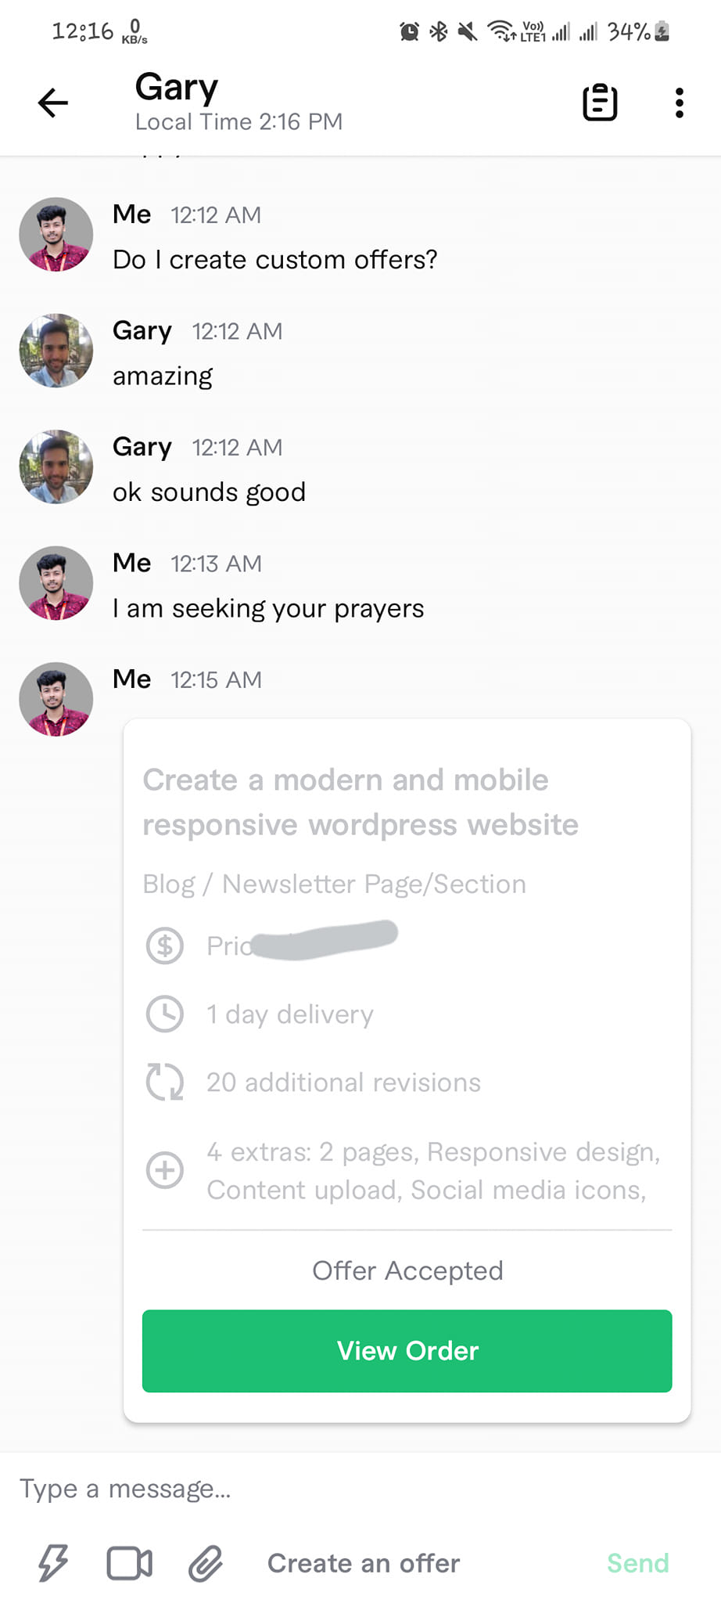The height and width of the screenshot is (1603, 721).
Task: Tap the dollar price icon in the offer
Action: click(x=165, y=946)
